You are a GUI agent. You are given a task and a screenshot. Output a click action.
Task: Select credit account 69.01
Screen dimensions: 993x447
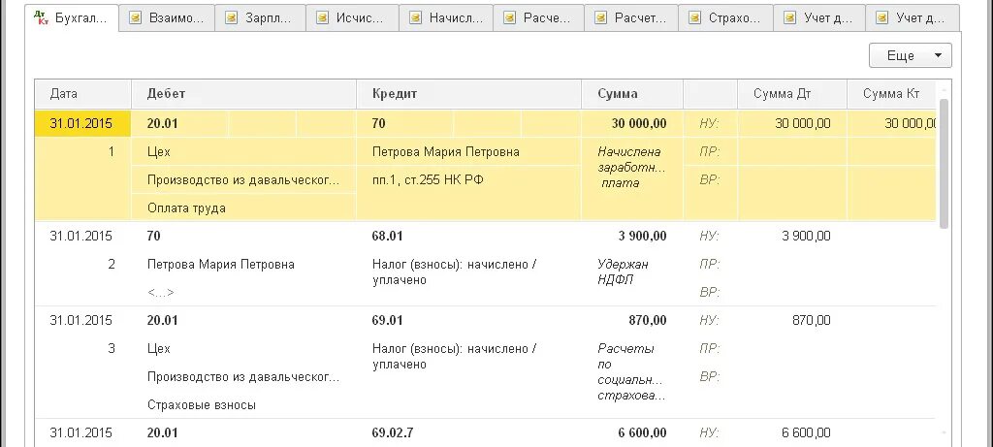pos(388,320)
